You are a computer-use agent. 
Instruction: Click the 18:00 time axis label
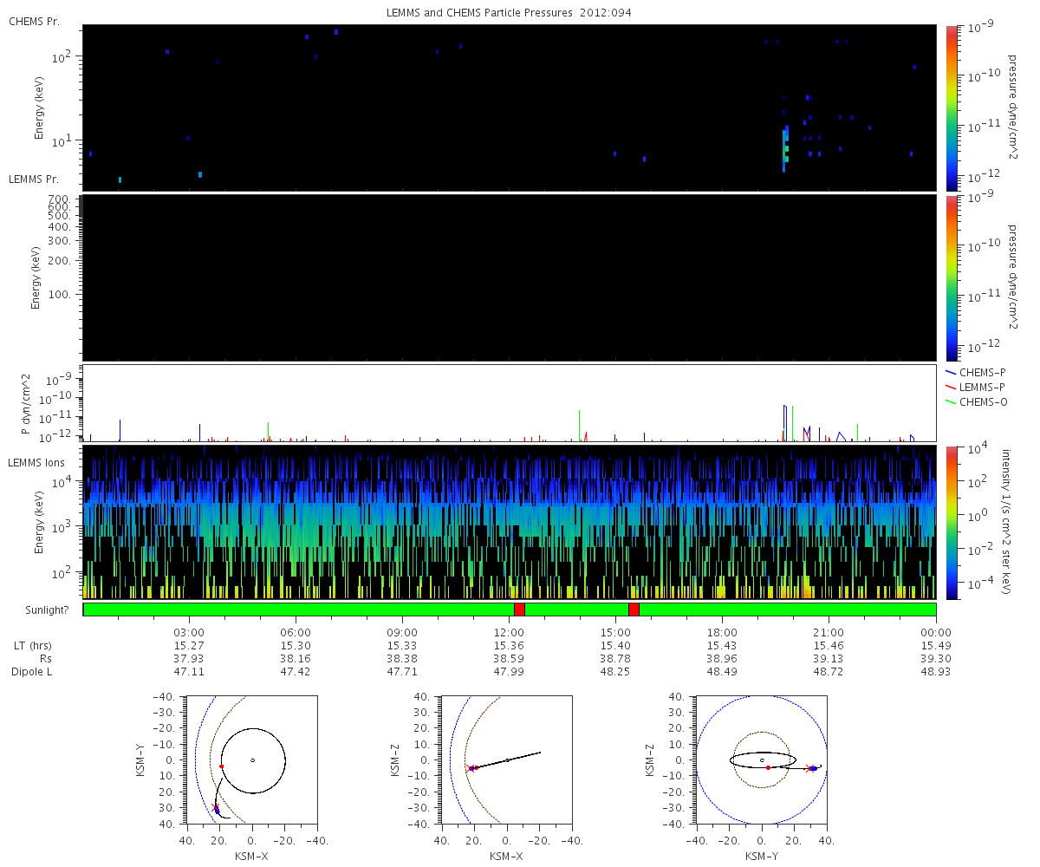click(x=722, y=633)
